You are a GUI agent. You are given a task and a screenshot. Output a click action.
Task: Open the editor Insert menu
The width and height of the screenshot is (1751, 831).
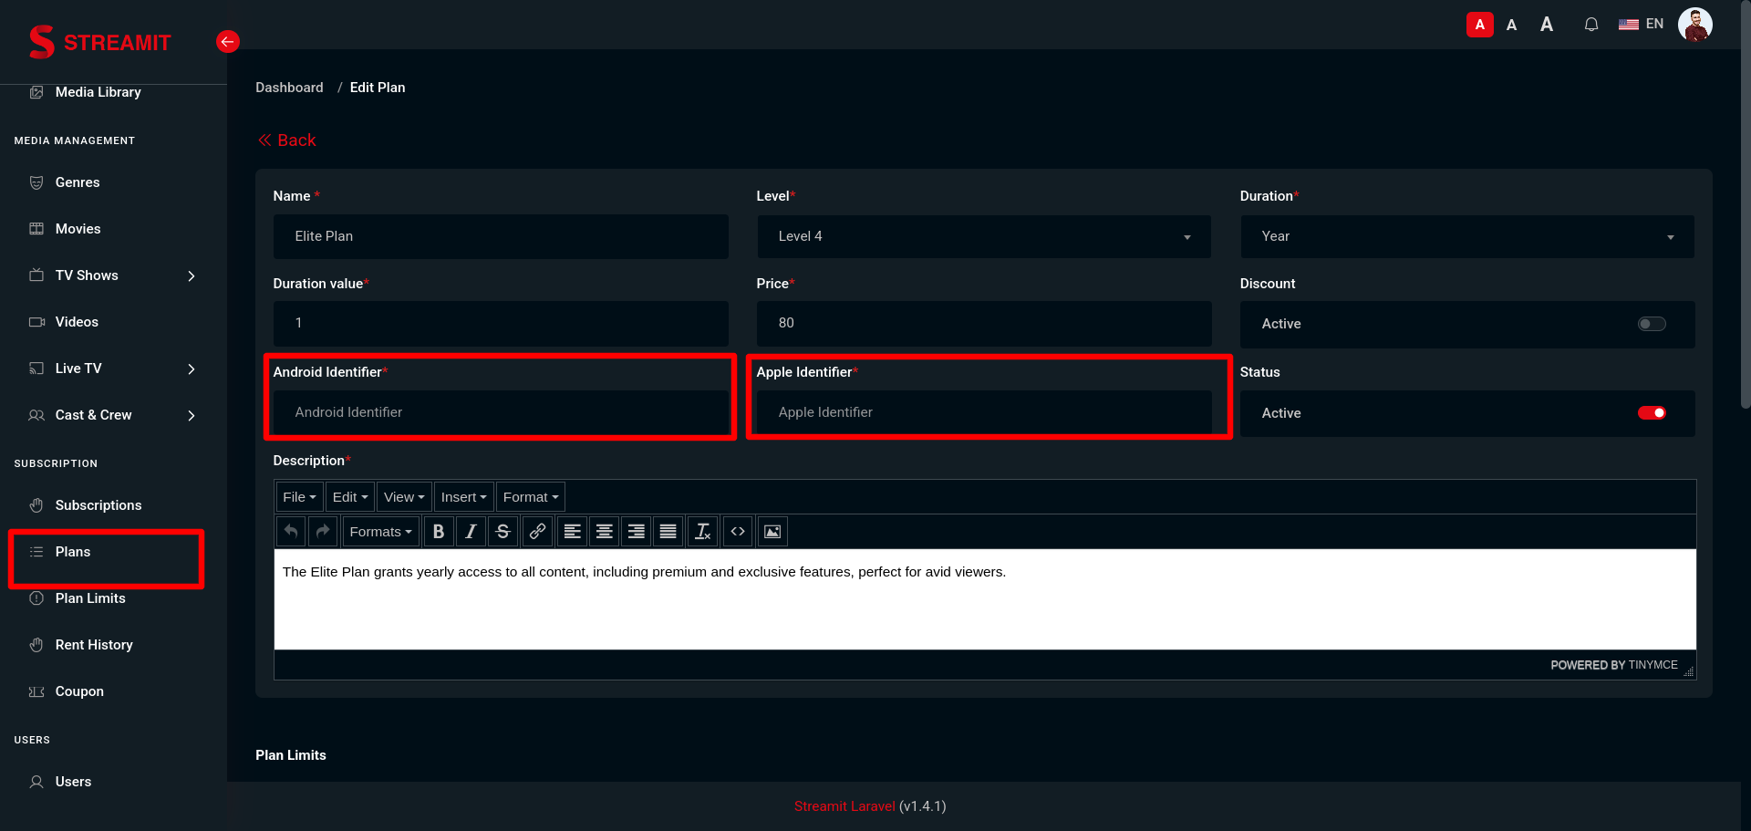463,497
